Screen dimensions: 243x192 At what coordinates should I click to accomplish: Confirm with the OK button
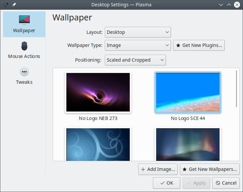[x=167, y=183]
